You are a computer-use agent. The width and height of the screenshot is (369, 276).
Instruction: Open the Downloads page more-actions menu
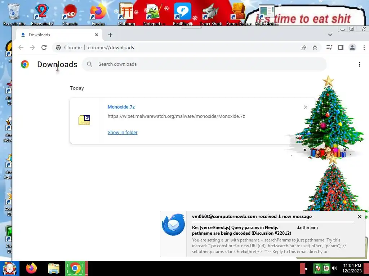tap(359, 64)
